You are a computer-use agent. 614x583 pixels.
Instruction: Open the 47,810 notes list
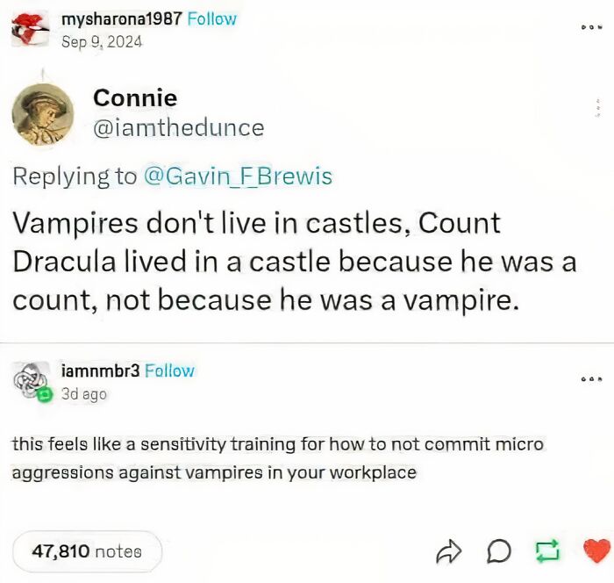[87, 551]
